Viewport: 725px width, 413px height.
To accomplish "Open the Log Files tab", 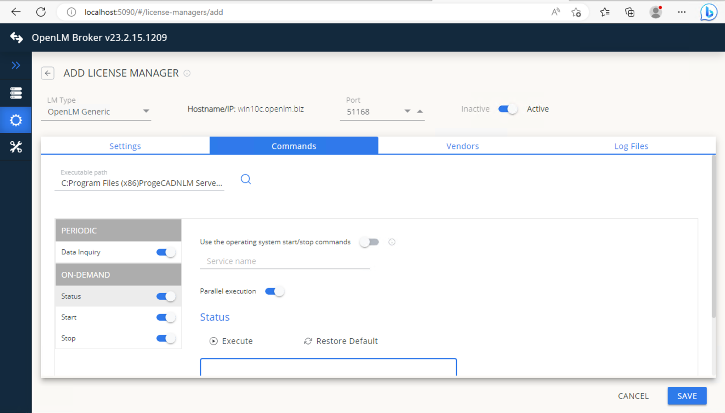I will [631, 146].
